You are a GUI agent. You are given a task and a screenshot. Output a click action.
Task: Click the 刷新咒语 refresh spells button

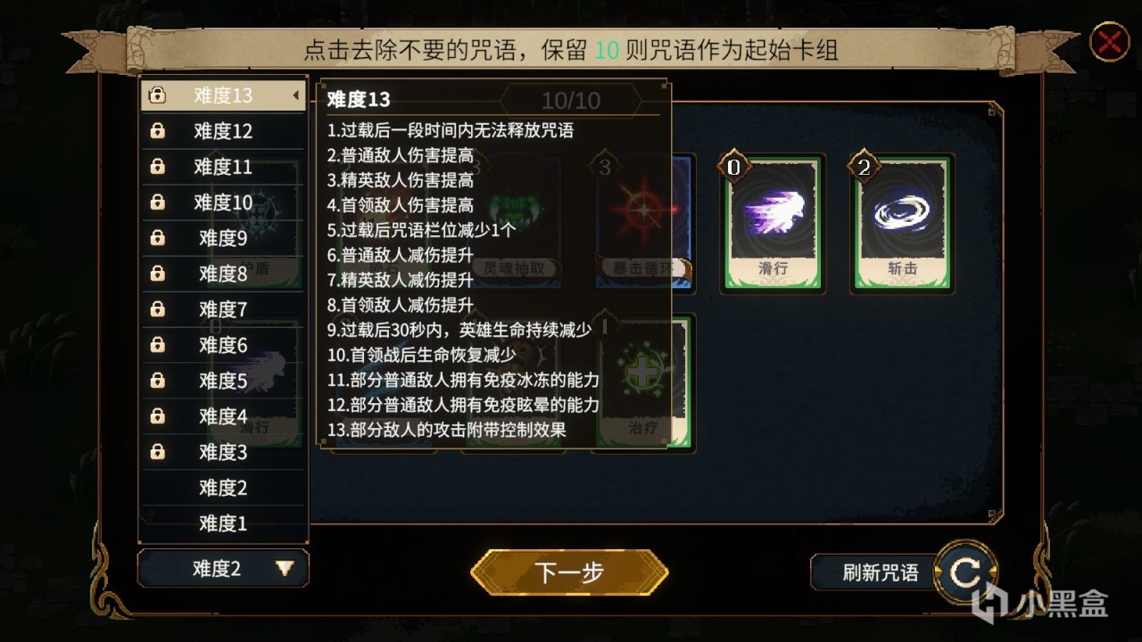coord(881,572)
